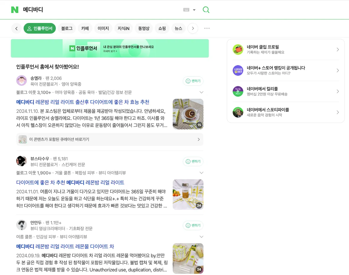Open post 다이어트에 좋은 차 추천 메디바디
Screen dimensions: 349x275
tap(70, 182)
